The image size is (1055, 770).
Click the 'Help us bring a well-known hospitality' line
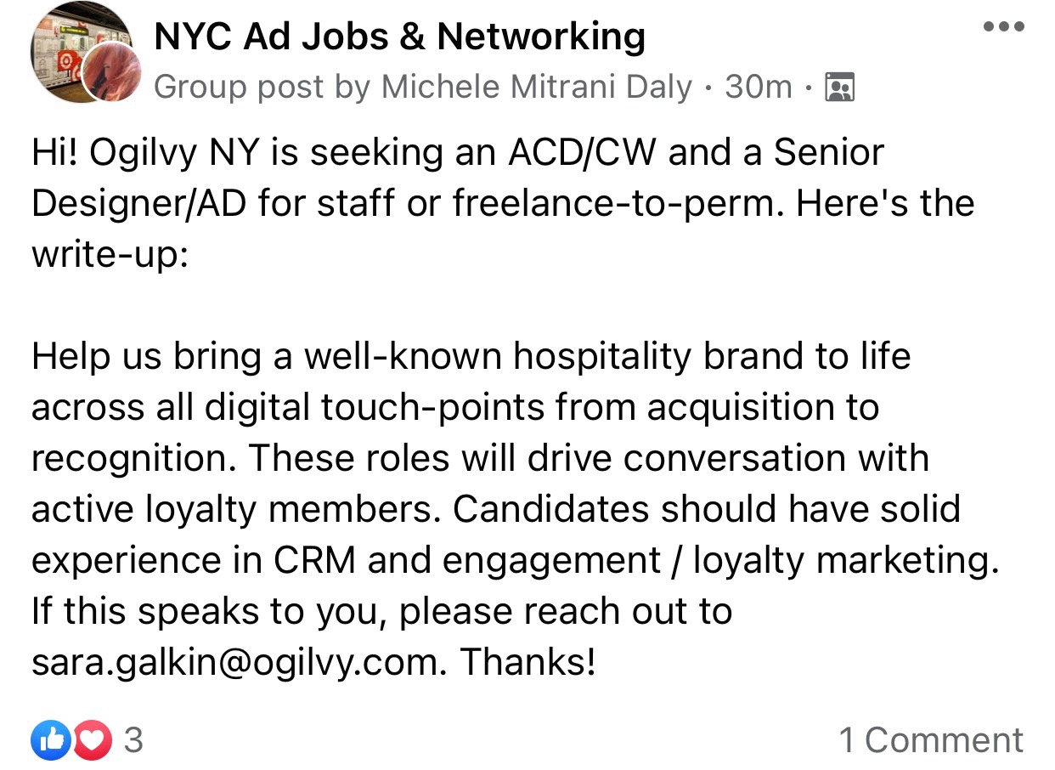coord(471,357)
